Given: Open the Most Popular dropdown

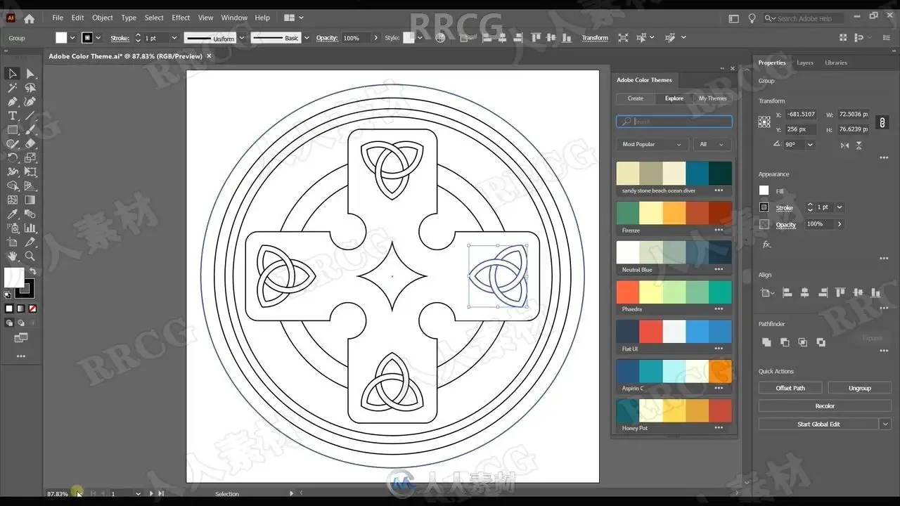Looking at the screenshot, I should [x=652, y=144].
